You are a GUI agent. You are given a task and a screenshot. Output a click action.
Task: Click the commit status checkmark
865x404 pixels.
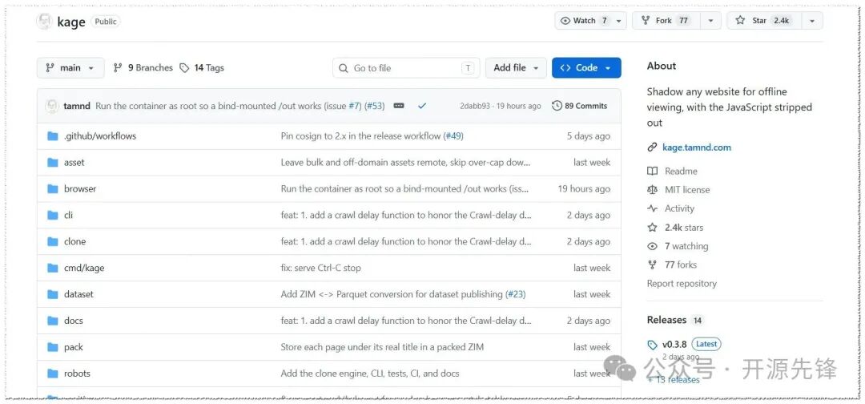coord(422,106)
